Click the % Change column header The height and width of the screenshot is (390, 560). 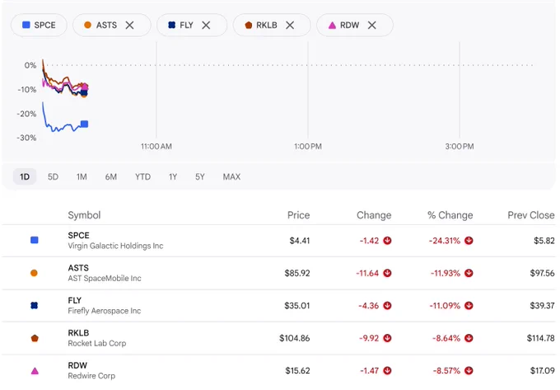pyautogui.click(x=450, y=215)
